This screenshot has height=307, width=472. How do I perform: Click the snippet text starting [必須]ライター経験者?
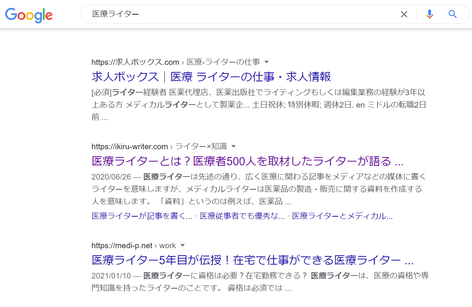click(x=259, y=105)
